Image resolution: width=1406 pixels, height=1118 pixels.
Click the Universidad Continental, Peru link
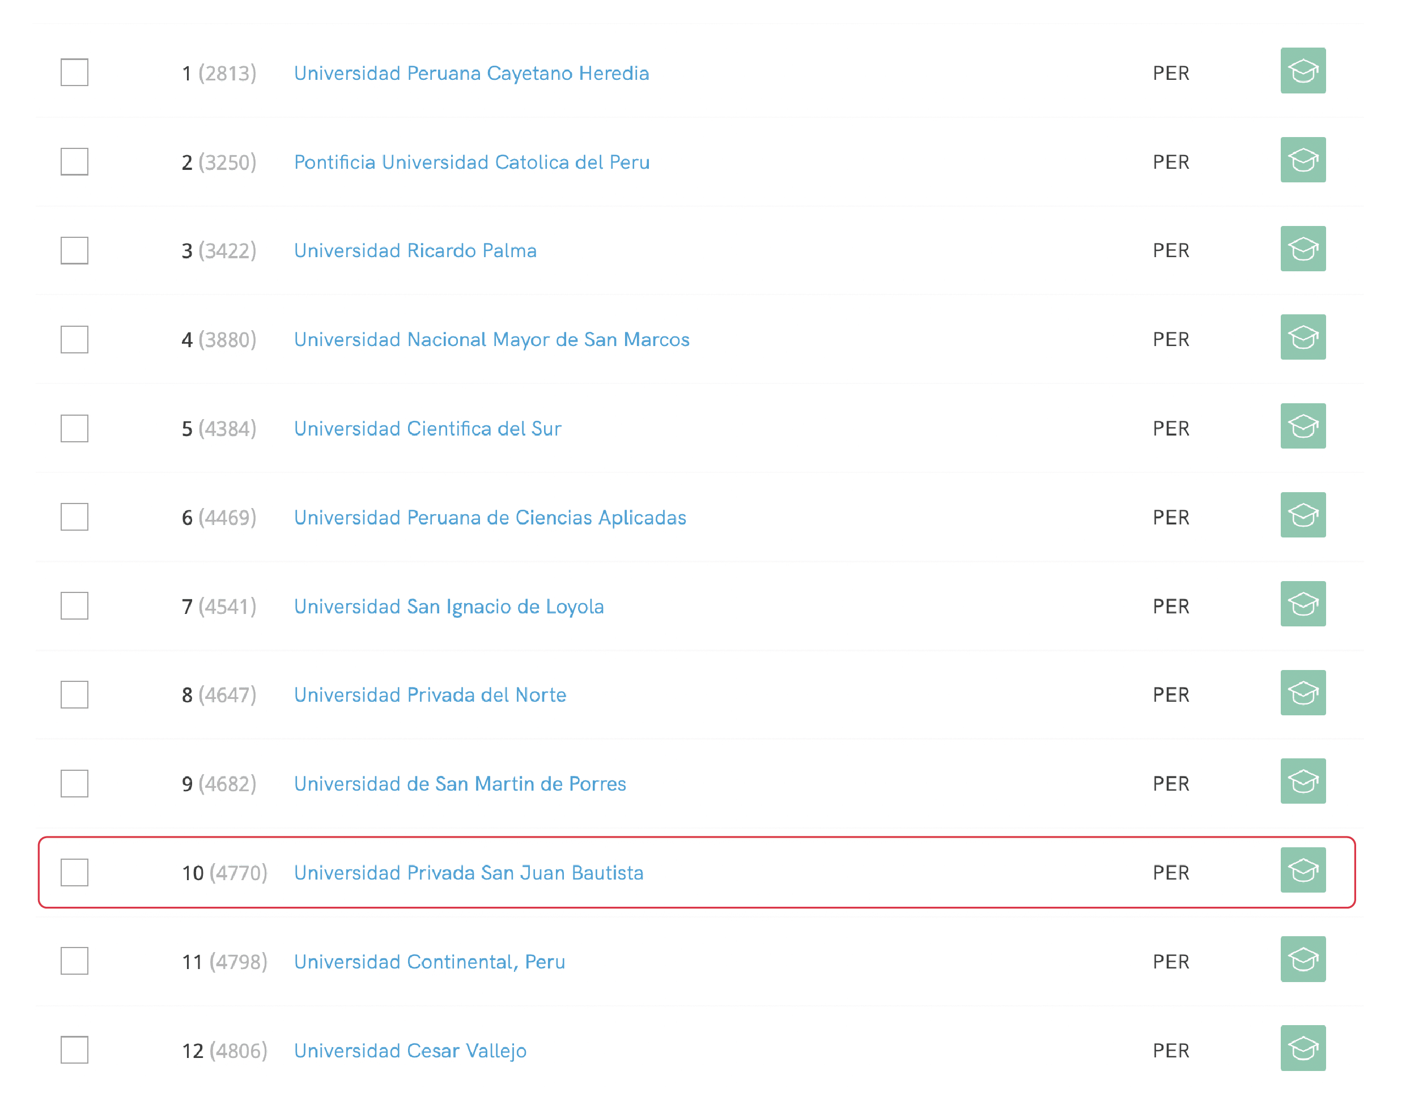(x=429, y=962)
